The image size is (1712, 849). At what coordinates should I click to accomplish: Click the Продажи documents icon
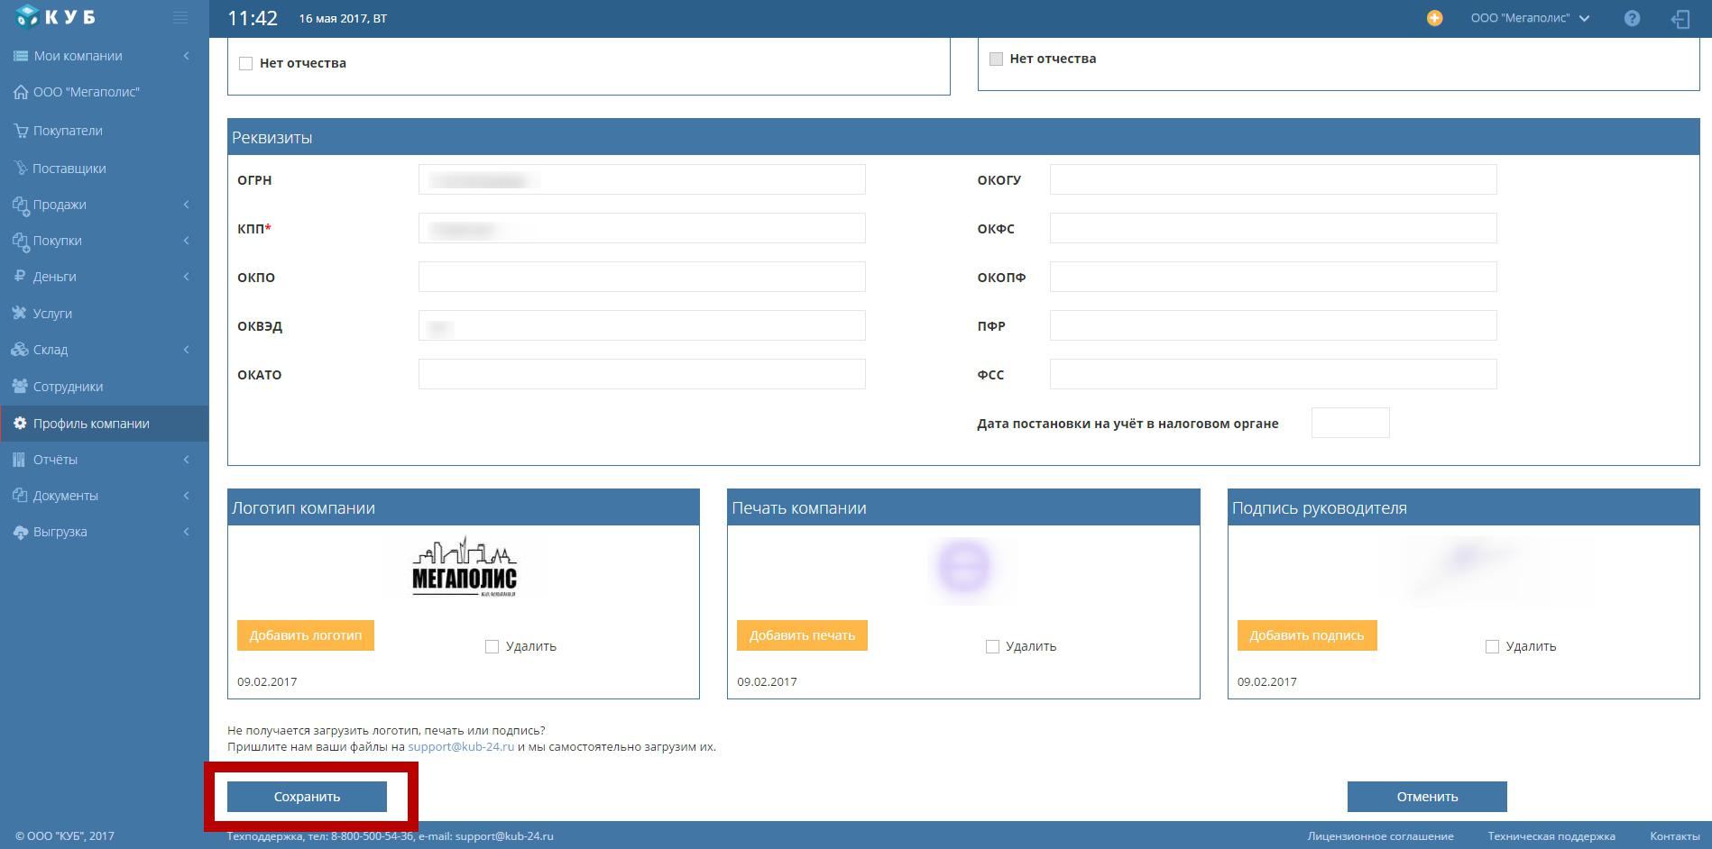click(x=21, y=205)
